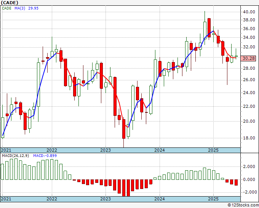Click the 36.00 price axis label
259x208 pixels.
click(x=249, y=29)
